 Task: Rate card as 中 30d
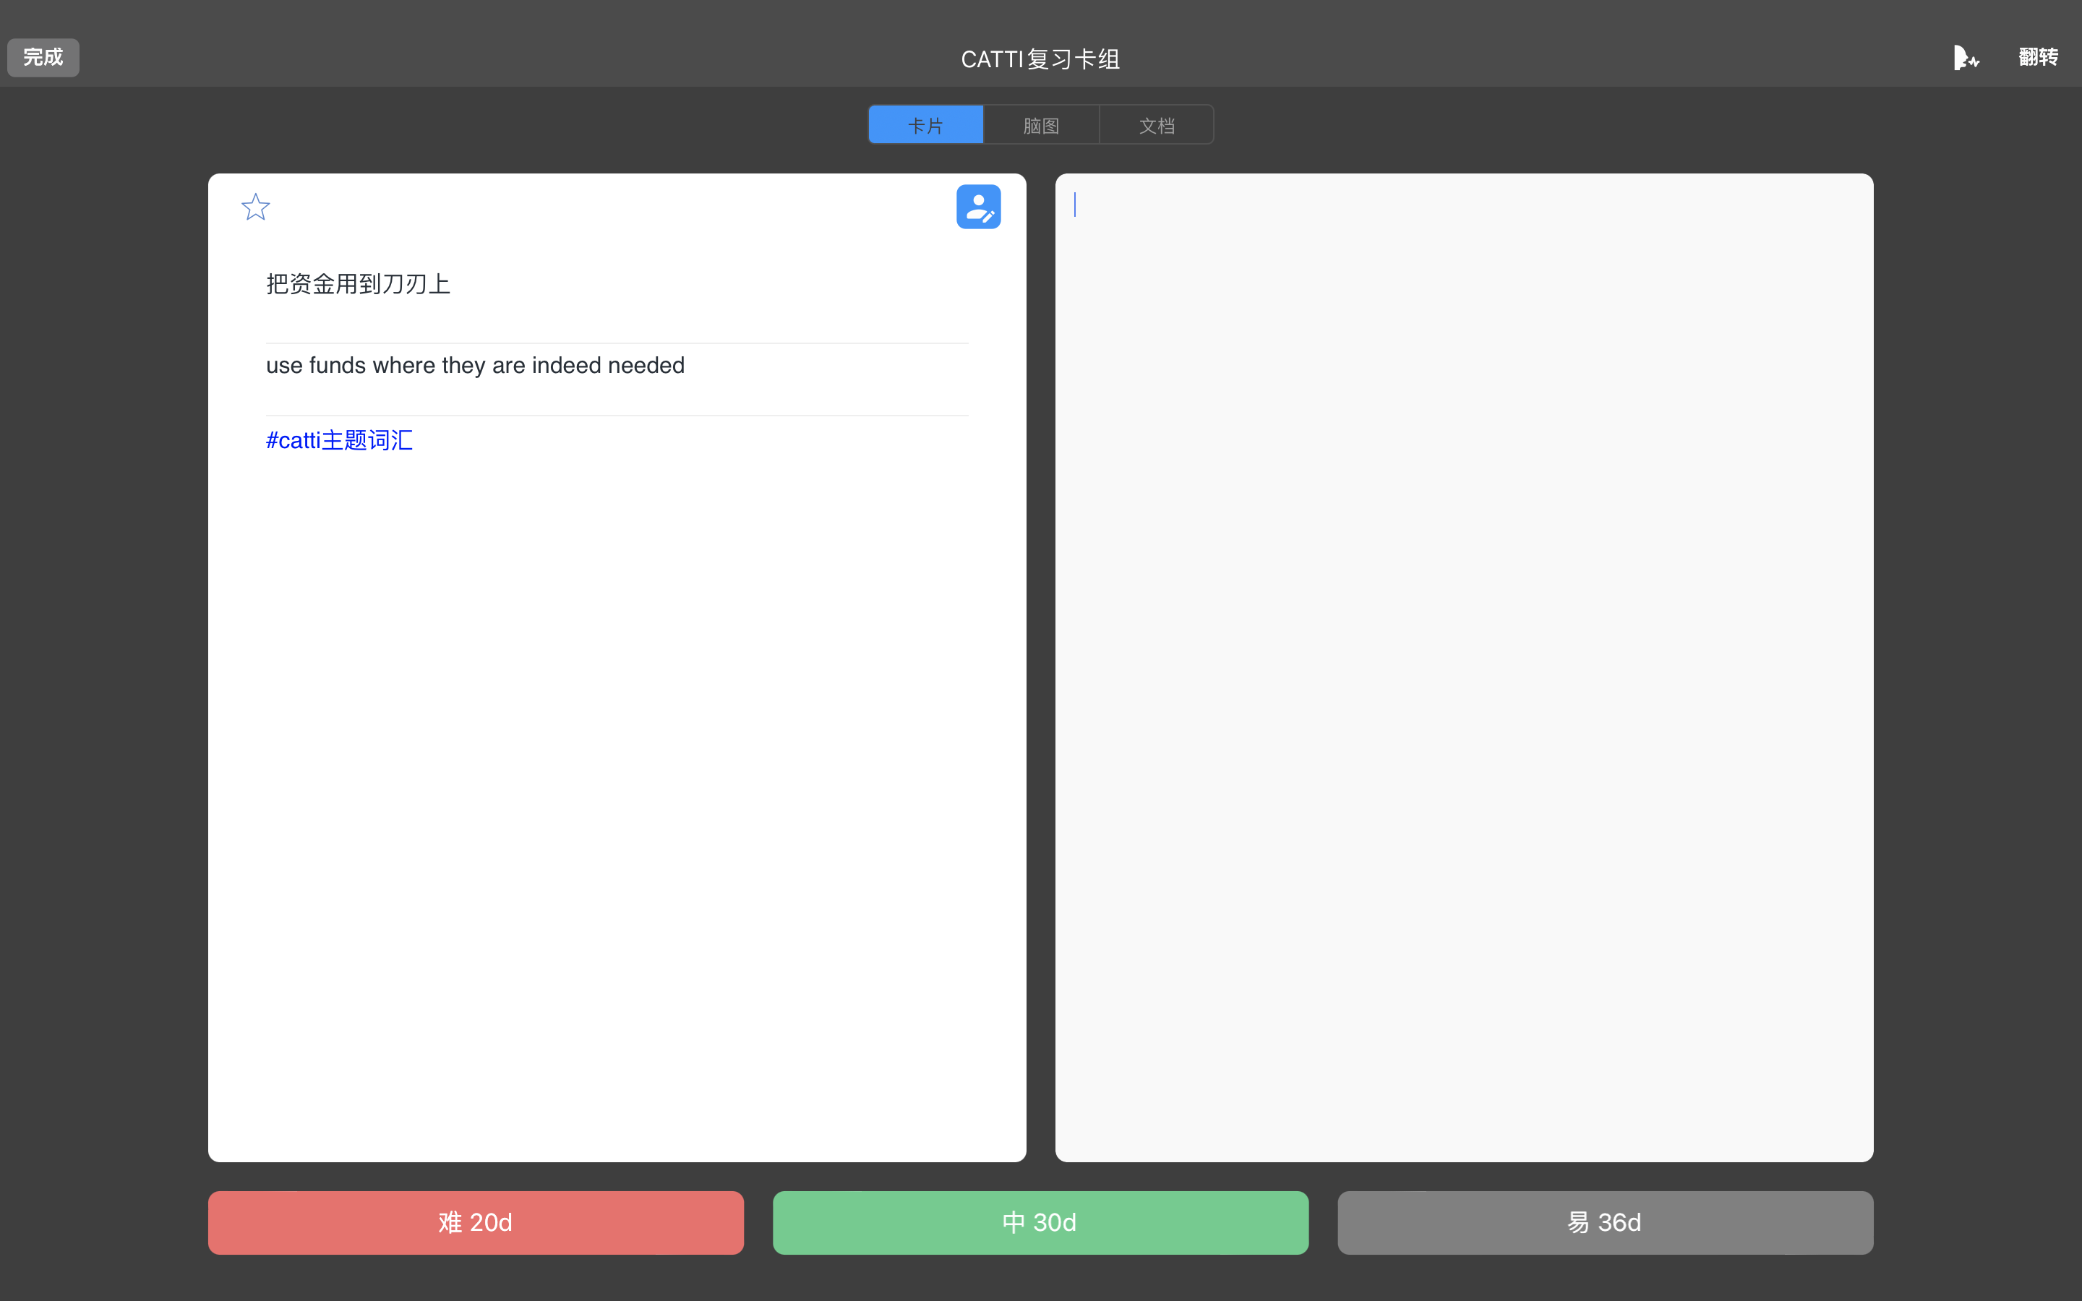coord(1040,1221)
